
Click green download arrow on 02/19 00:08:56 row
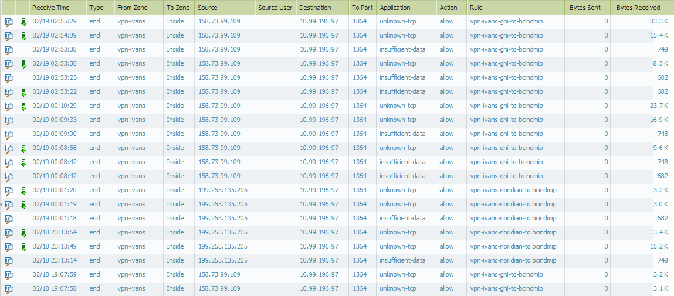(23, 149)
